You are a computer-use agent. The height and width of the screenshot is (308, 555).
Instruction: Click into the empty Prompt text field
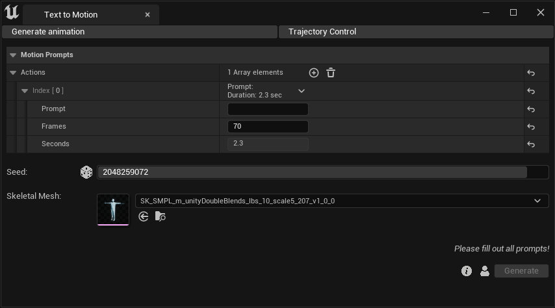268,109
